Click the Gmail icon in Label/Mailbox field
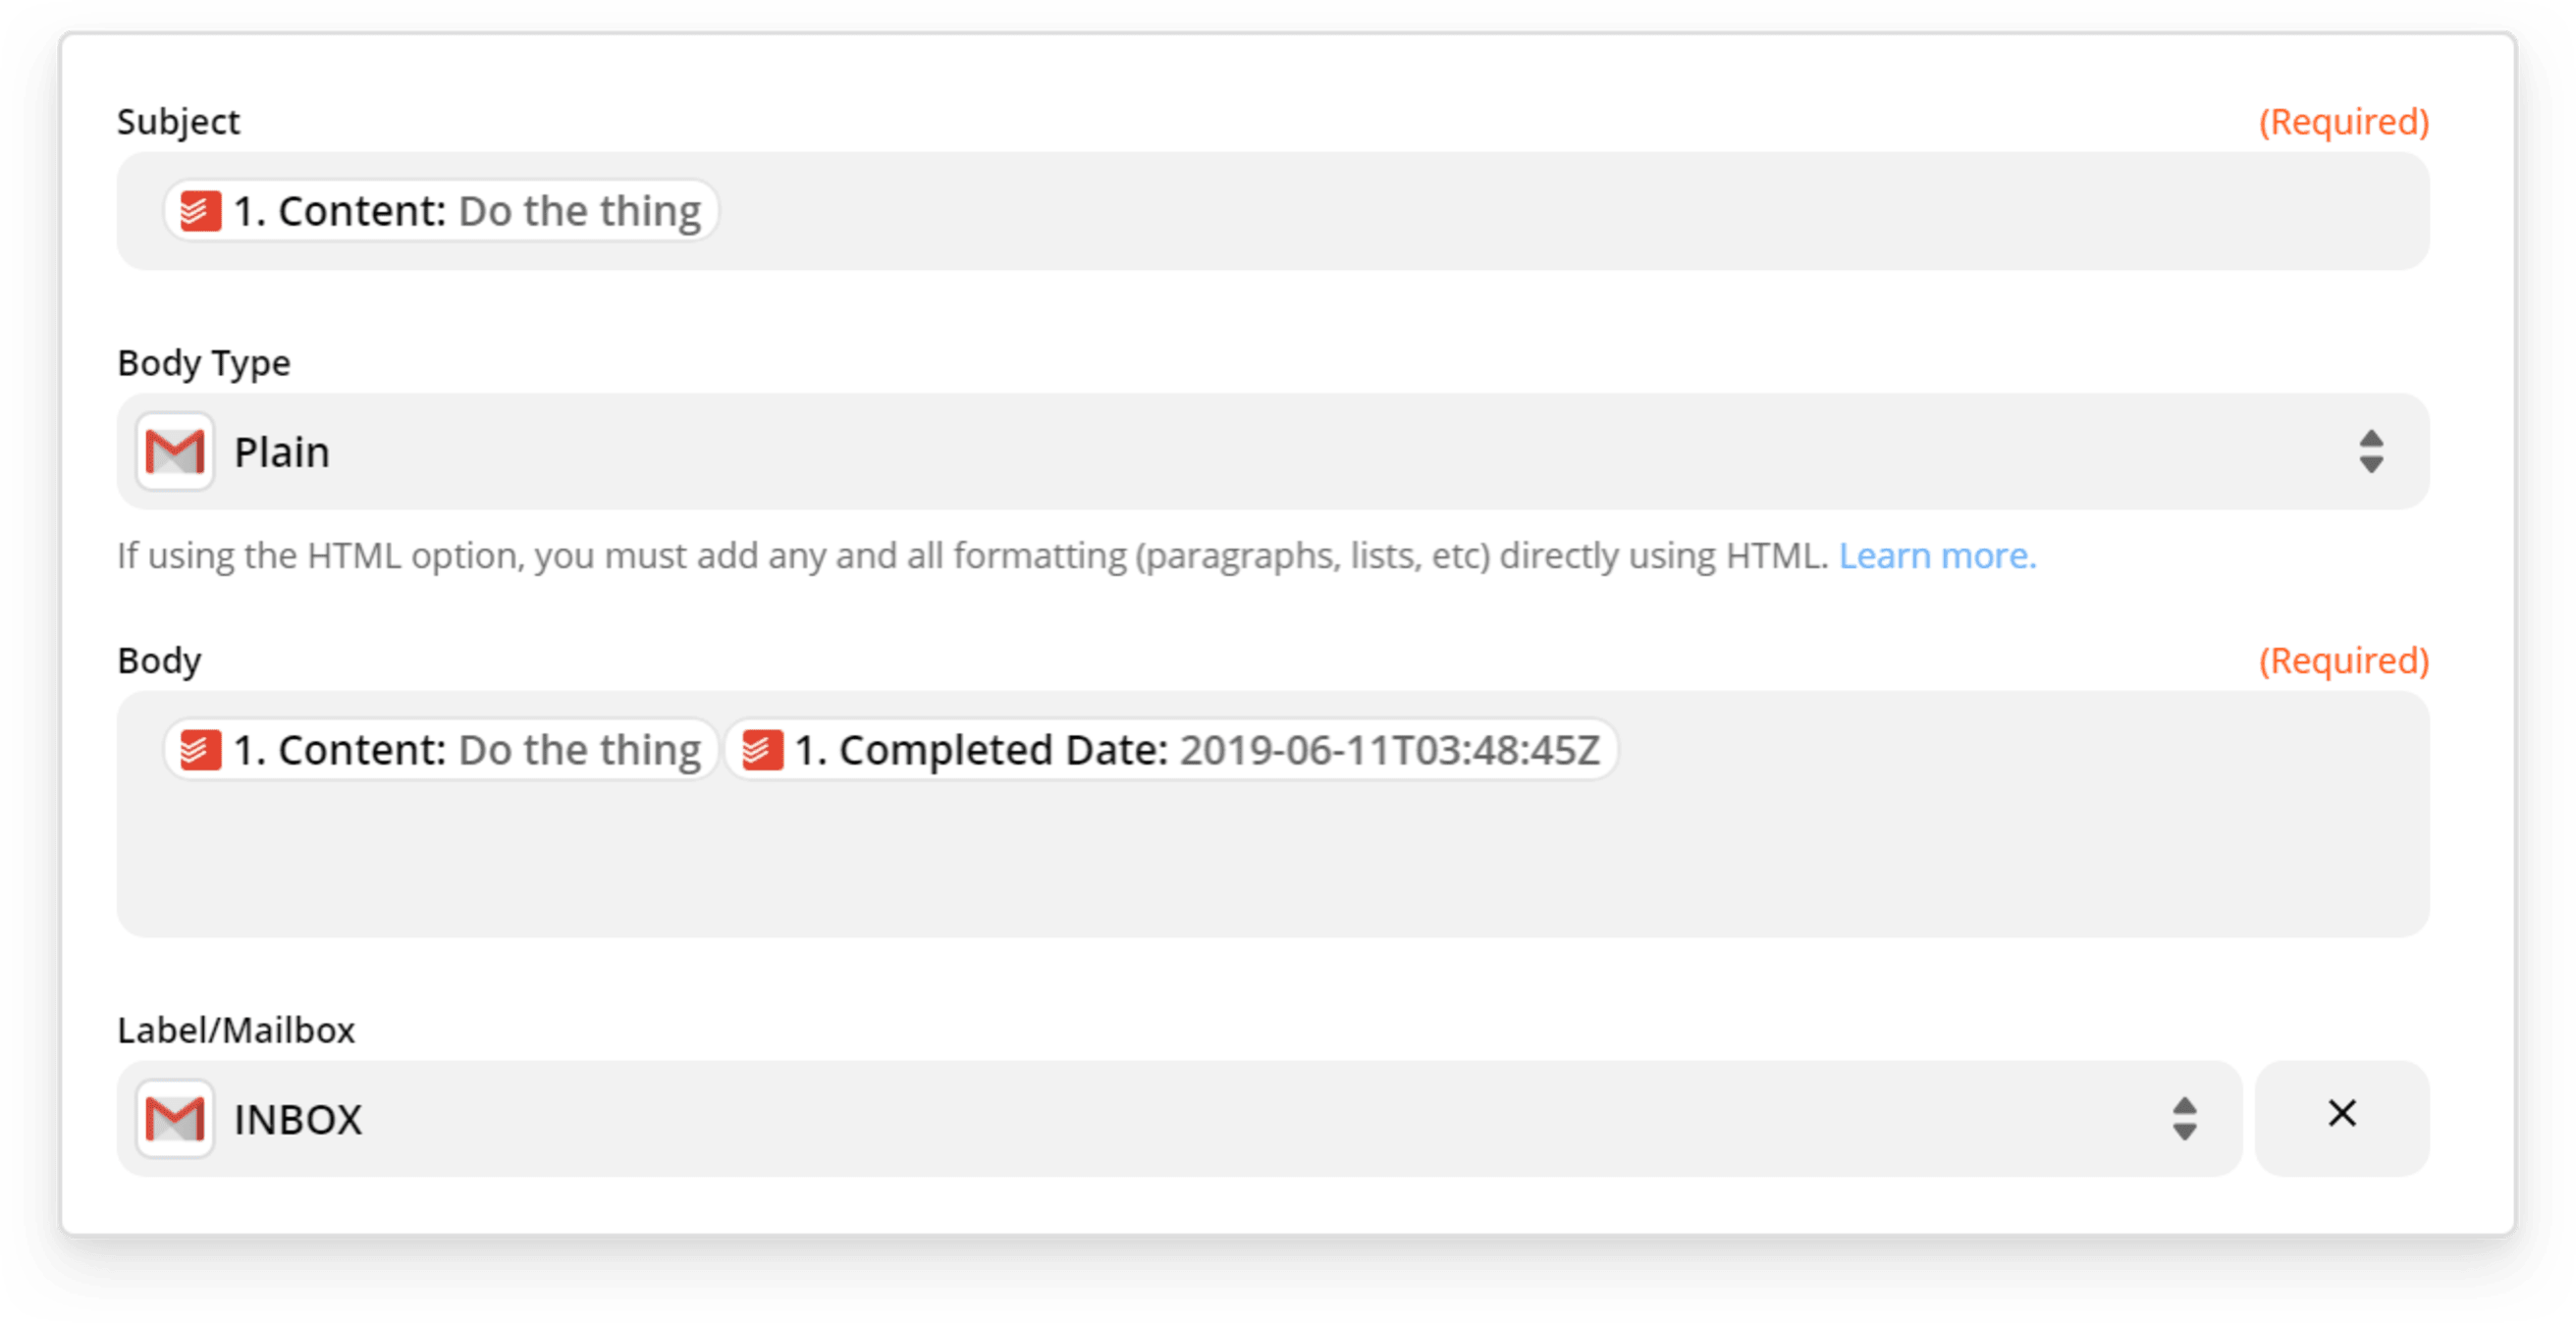 coord(179,1114)
